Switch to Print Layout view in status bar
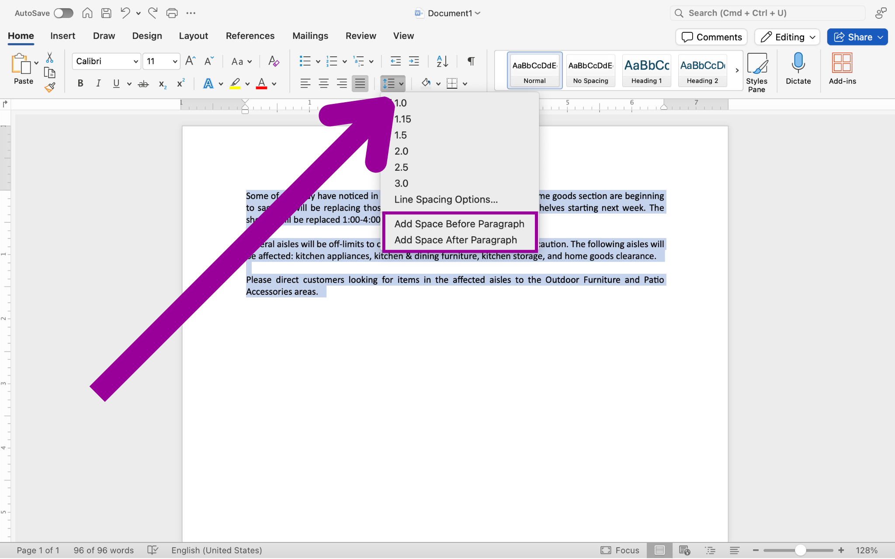Viewport: 895px width, 559px height. [x=659, y=550]
